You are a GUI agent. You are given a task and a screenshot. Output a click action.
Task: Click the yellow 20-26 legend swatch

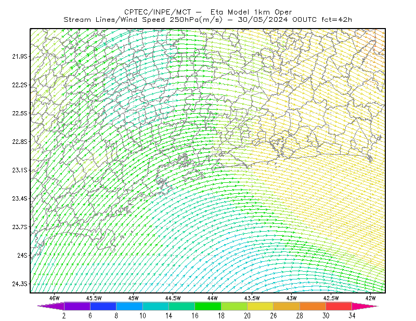coord(261,306)
